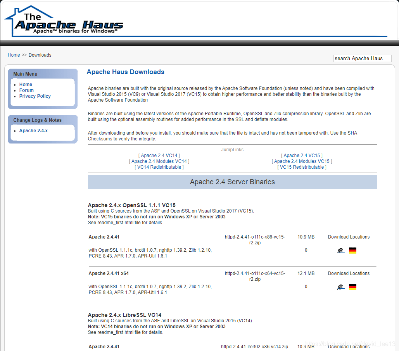Image resolution: width=399 pixels, height=351 pixels.
Task: Click the JumpLinks label
Action: [x=232, y=149]
